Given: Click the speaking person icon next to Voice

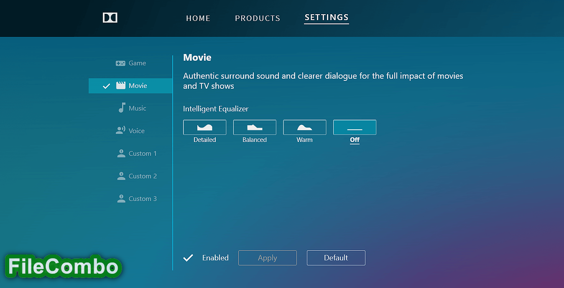Looking at the screenshot, I should point(121,131).
